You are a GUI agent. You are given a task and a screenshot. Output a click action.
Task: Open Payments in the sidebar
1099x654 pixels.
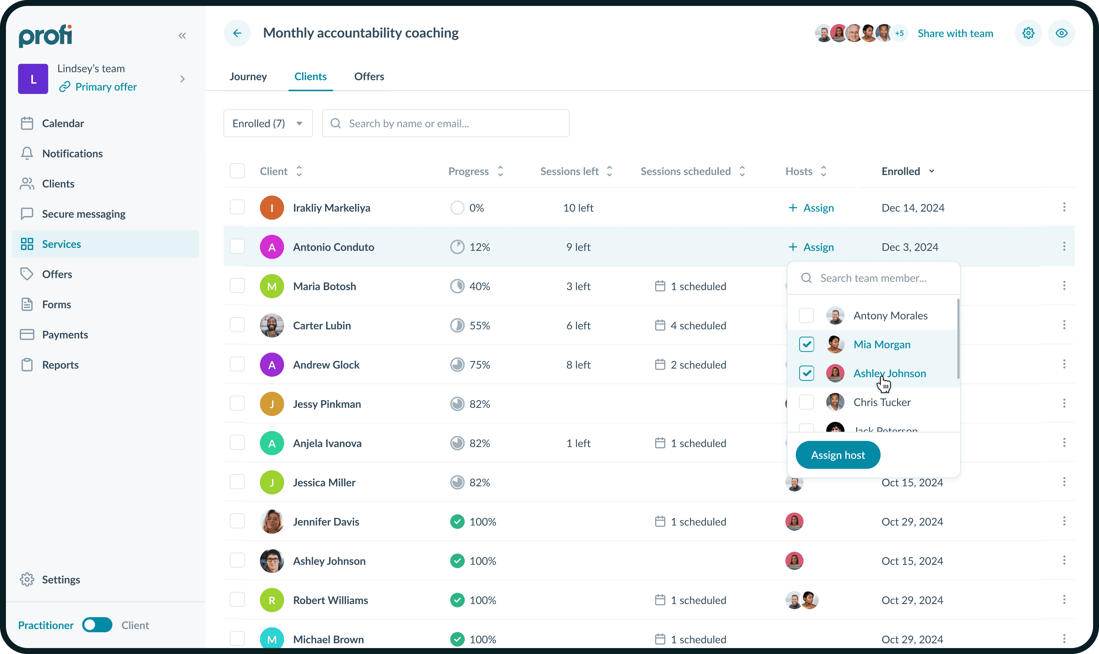[65, 335]
